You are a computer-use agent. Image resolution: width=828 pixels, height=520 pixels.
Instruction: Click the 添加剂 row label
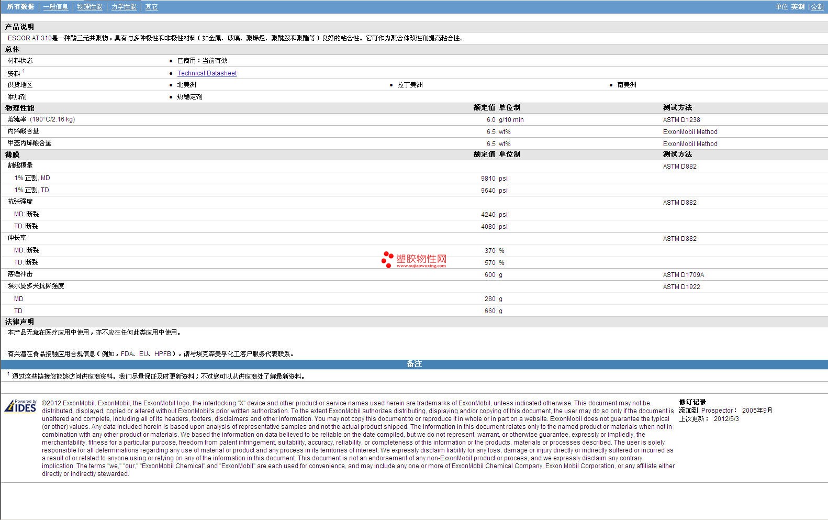point(17,97)
